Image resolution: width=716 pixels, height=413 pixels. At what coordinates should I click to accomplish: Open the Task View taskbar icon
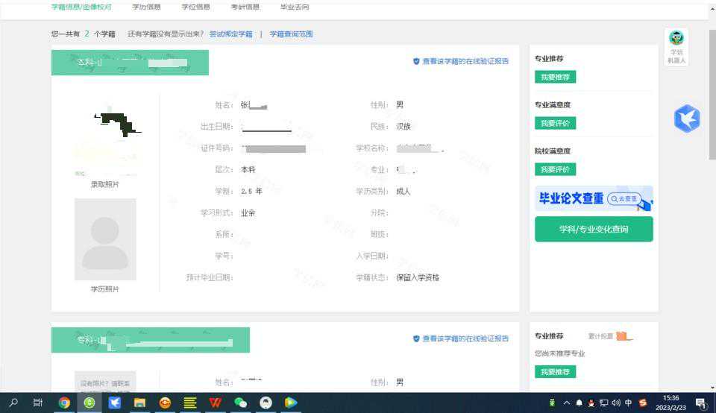(x=38, y=403)
